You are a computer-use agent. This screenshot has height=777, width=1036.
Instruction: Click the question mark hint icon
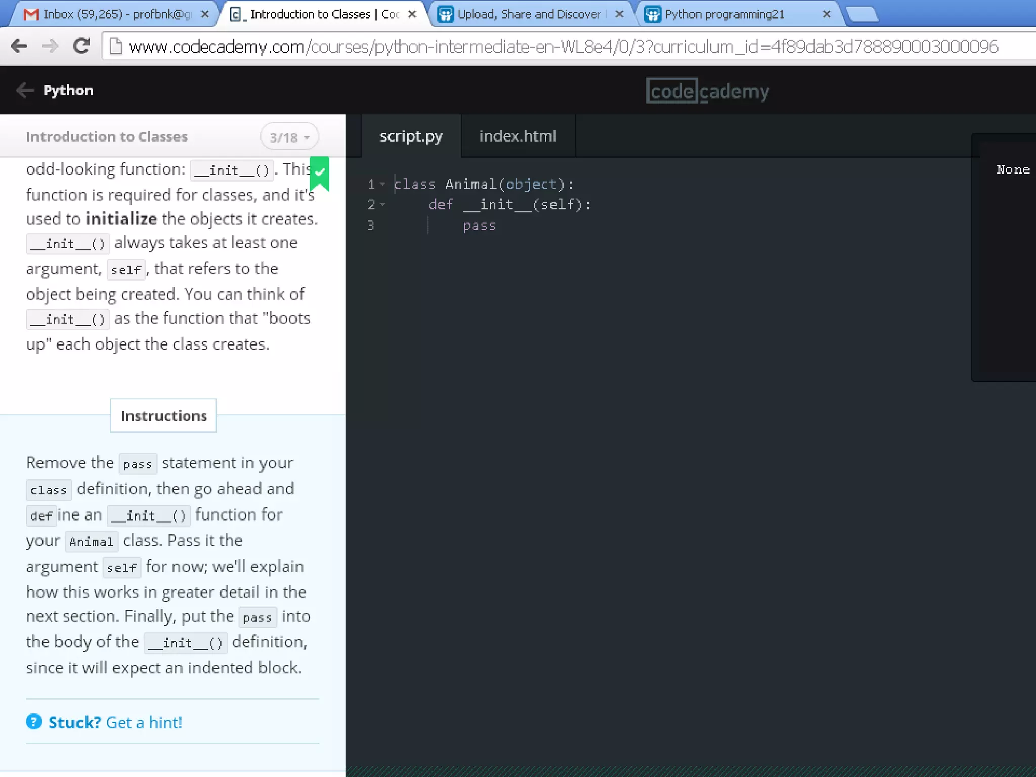(34, 722)
